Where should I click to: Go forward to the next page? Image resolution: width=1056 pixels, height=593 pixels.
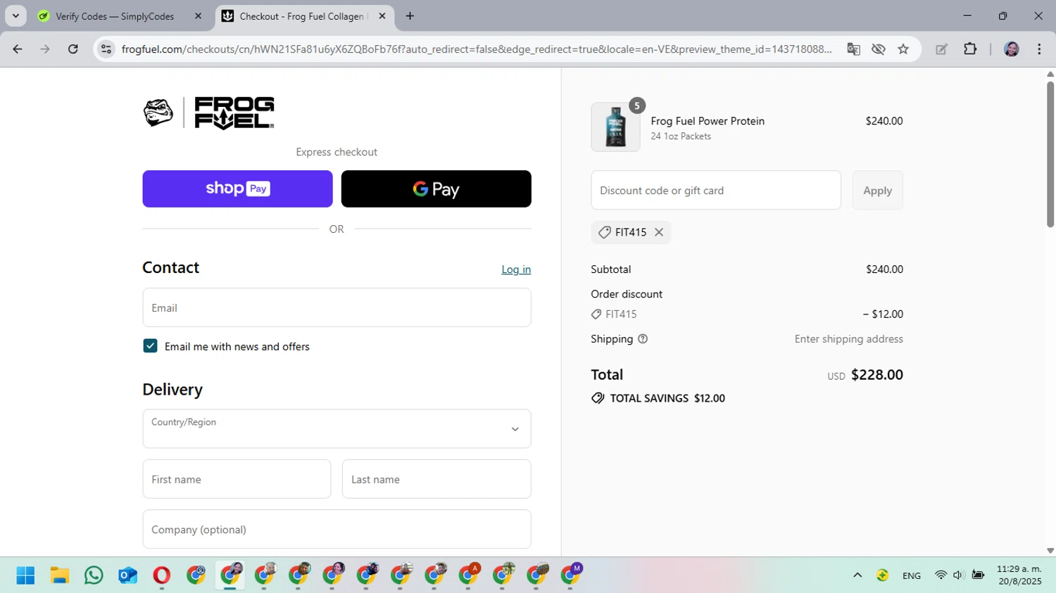tap(45, 49)
